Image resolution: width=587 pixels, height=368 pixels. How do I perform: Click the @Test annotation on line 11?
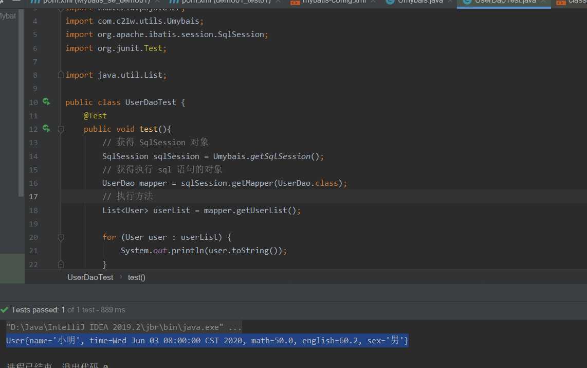[x=95, y=116]
